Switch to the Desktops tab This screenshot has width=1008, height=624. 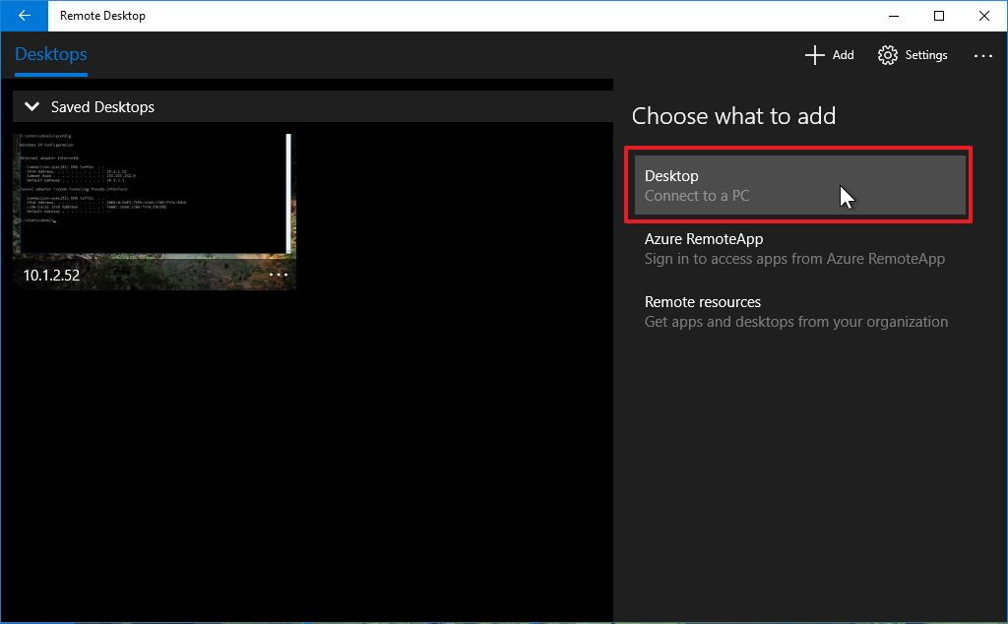50,54
